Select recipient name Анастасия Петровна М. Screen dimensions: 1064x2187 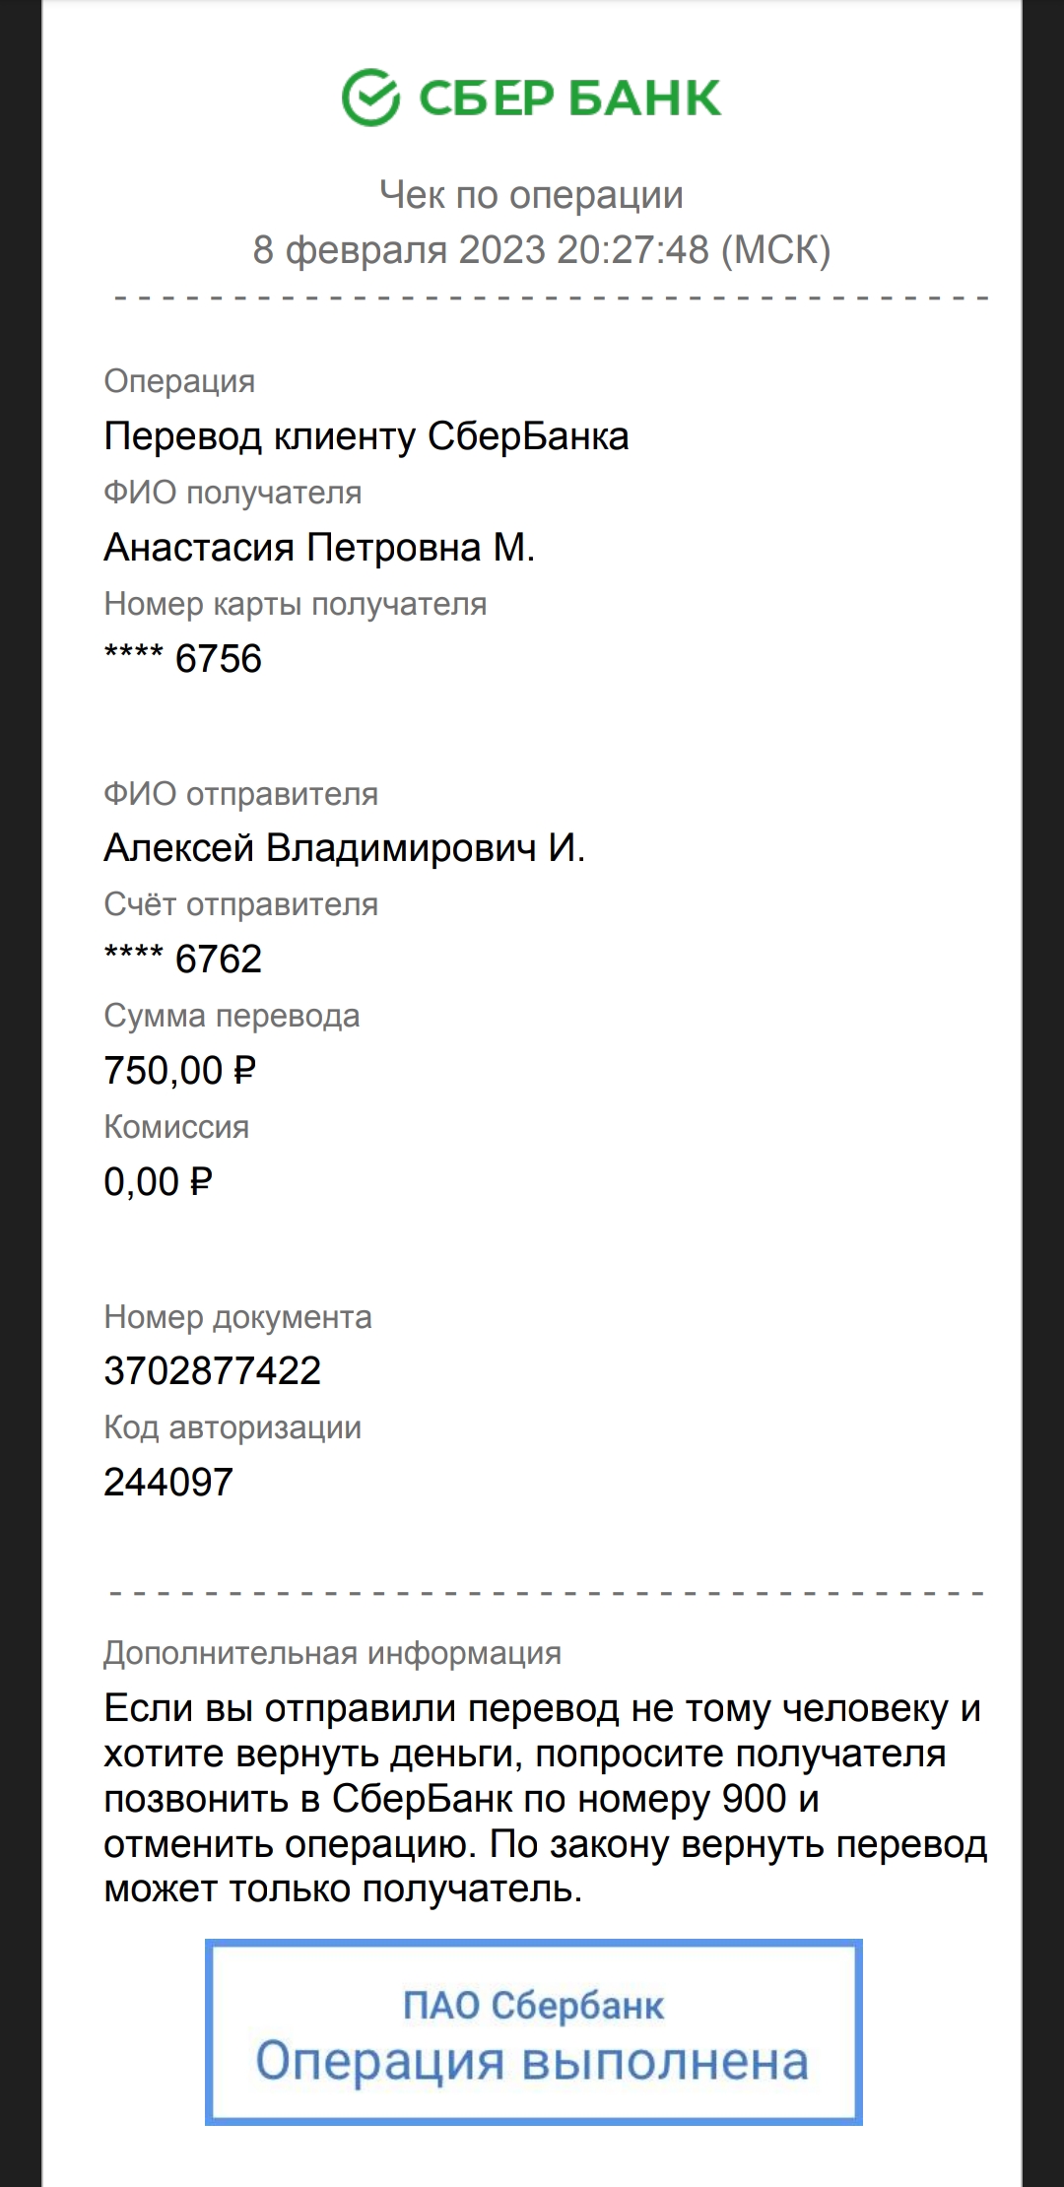pyautogui.click(x=319, y=548)
